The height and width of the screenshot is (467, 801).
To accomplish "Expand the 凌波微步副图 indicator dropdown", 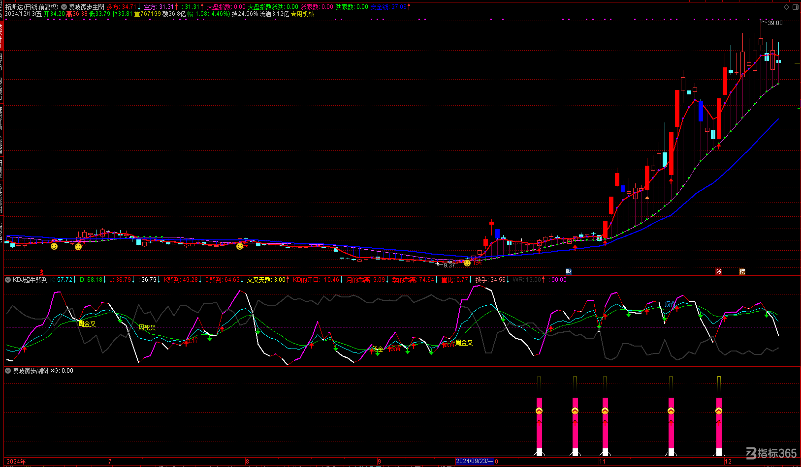I will point(8,371).
